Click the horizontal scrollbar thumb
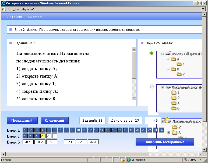 click(77, 154)
